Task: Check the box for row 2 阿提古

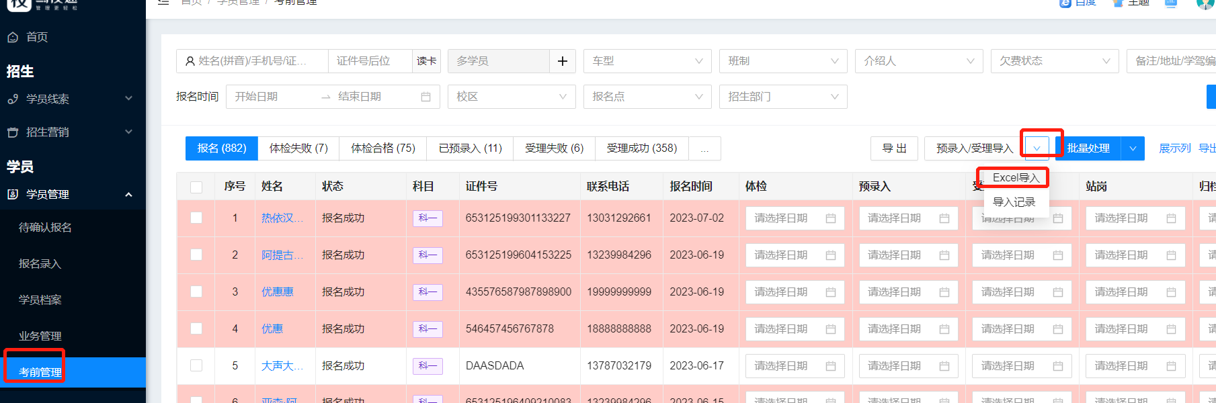Action: click(196, 255)
